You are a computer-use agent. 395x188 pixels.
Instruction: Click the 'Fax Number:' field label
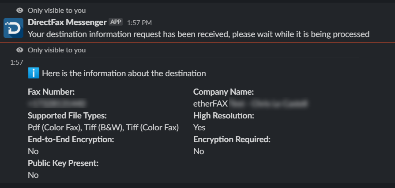pos(51,92)
